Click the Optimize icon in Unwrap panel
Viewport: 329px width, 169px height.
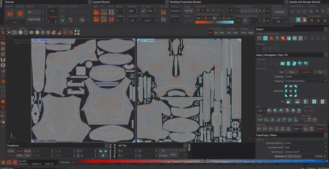click(x=20, y=14)
